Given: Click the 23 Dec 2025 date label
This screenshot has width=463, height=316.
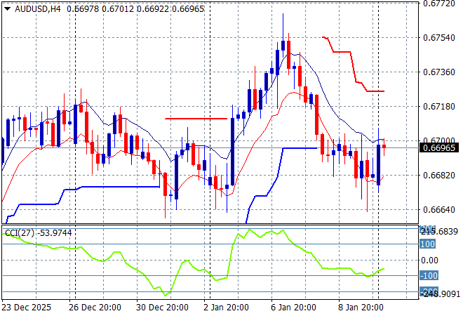Looking at the screenshot, I should pyautogui.click(x=27, y=307).
